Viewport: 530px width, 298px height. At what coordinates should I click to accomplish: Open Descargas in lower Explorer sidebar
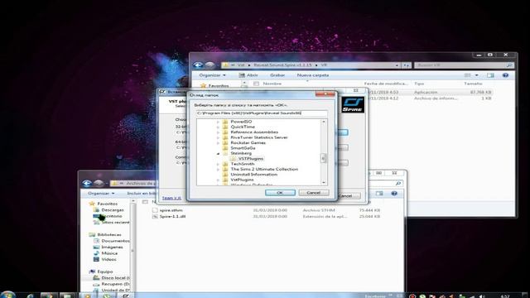click(x=113, y=210)
